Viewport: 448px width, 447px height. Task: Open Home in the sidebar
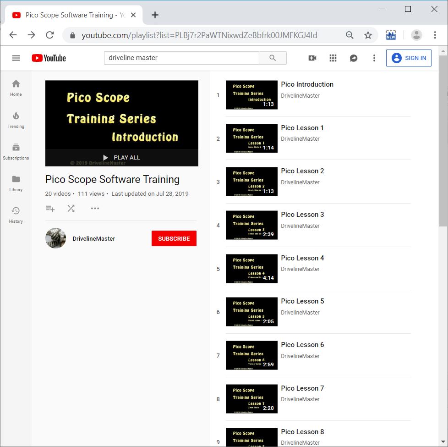(16, 88)
